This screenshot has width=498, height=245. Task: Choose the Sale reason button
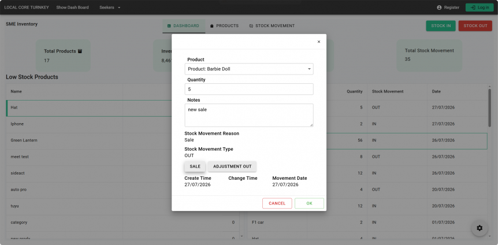tap(195, 166)
